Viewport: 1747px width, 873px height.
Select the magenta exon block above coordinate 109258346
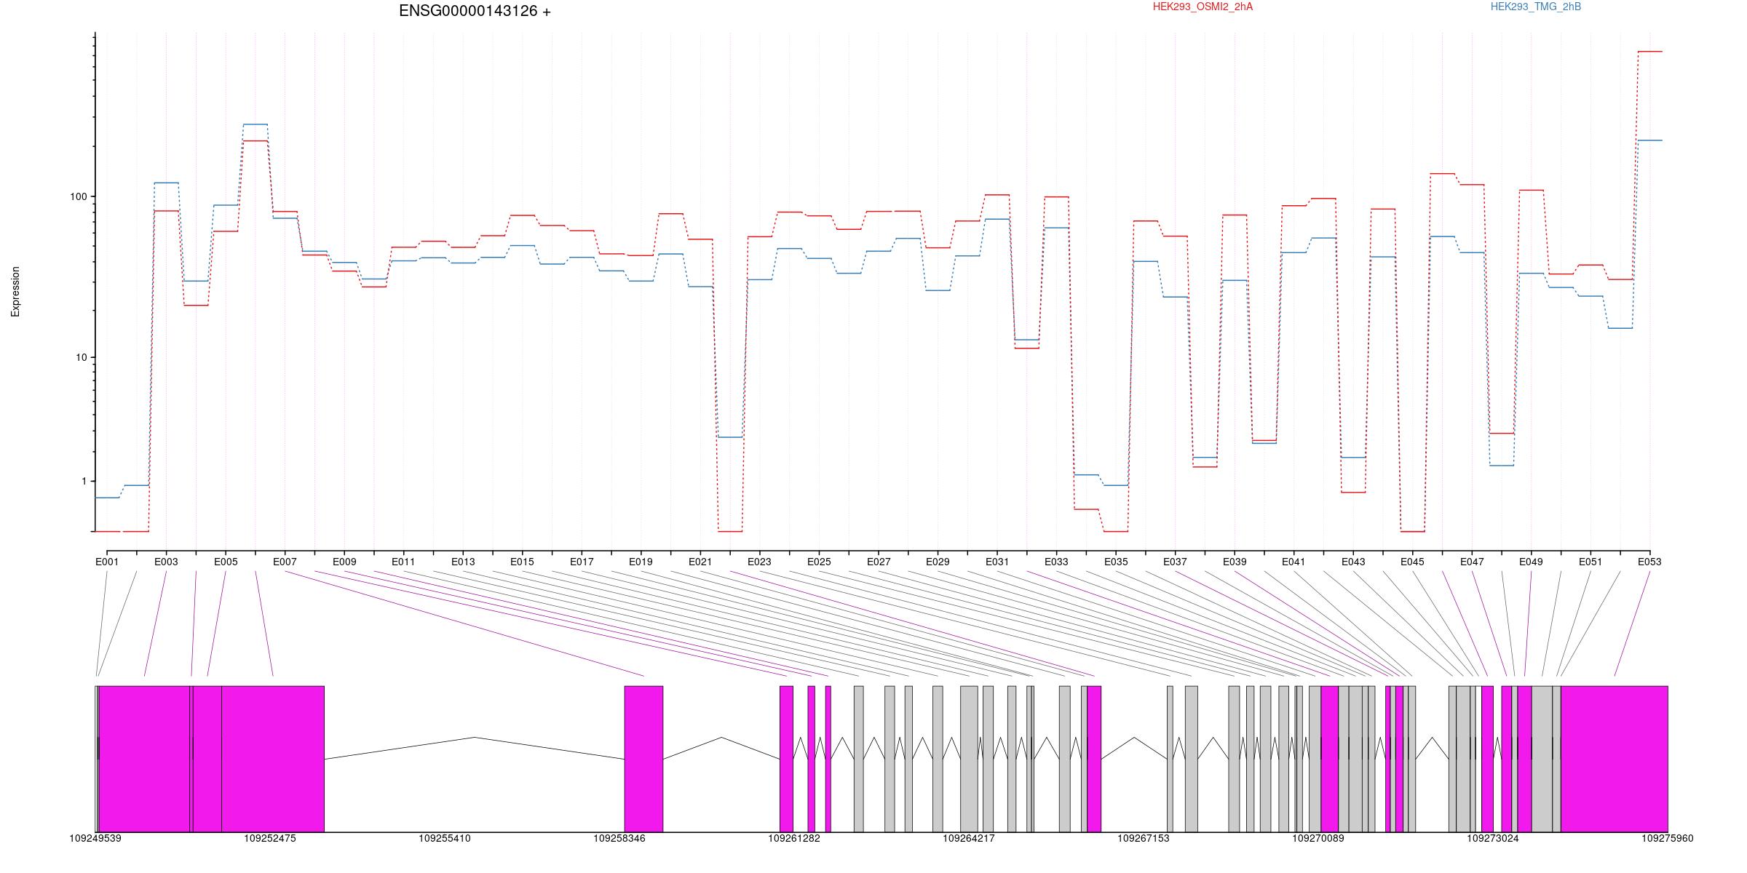point(643,759)
